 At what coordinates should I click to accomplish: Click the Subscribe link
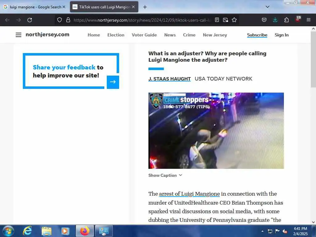click(257, 35)
